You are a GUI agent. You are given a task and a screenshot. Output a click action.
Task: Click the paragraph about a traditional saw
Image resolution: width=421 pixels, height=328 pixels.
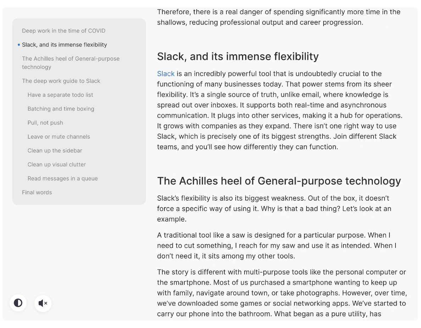click(277, 245)
